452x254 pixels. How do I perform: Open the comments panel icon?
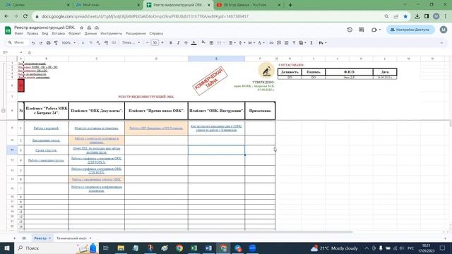tap(361, 30)
